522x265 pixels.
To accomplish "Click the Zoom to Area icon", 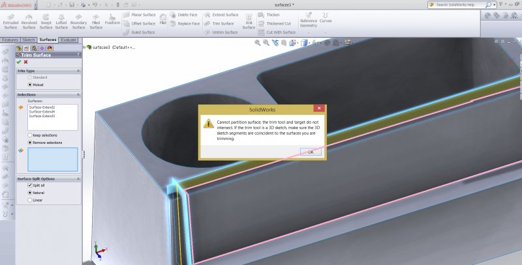I will [266, 42].
